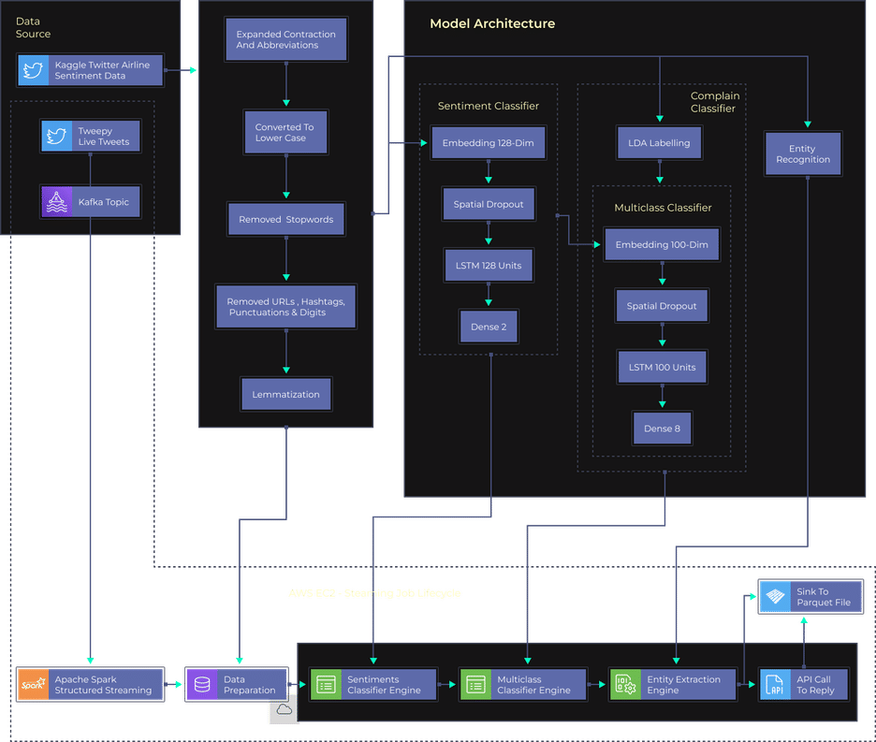Click the blue API Call icon
The image size is (876, 742).
[775, 685]
